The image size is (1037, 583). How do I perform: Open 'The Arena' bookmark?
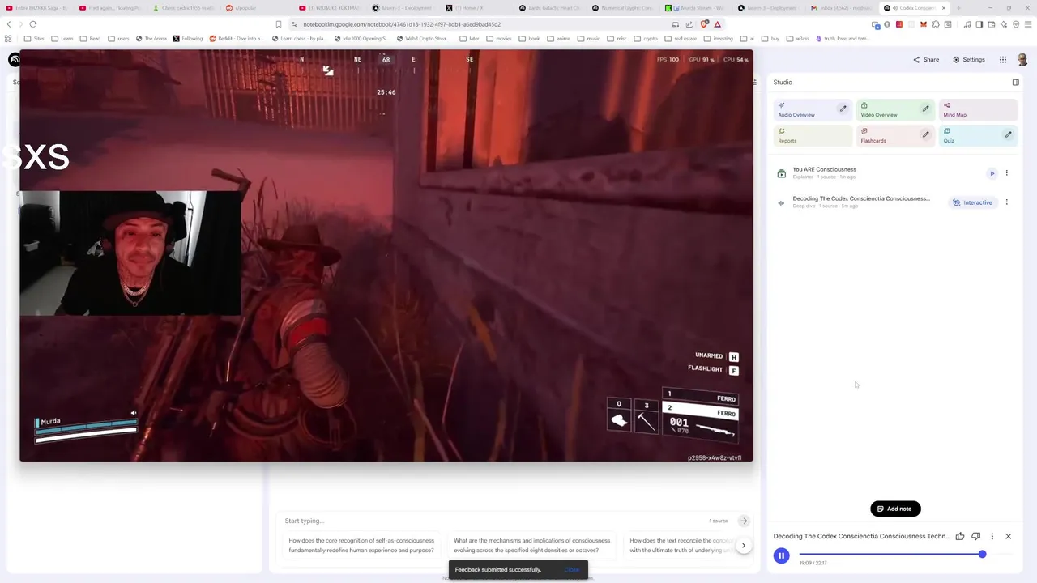pos(151,38)
